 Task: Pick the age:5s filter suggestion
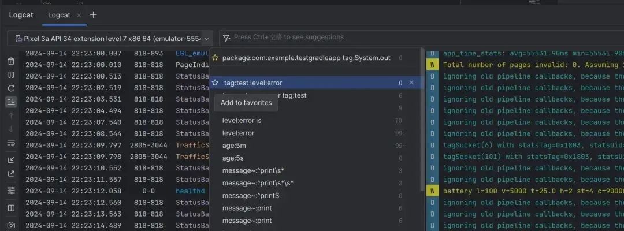[x=233, y=158]
